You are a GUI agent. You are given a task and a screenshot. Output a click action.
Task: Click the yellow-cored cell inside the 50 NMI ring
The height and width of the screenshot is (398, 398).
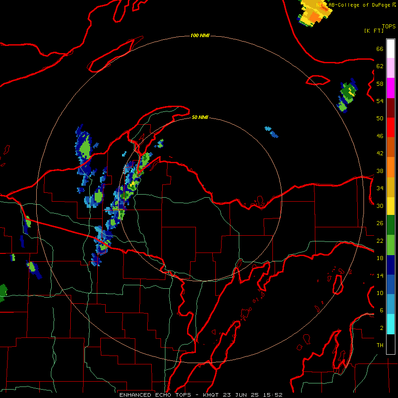tap(133, 185)
